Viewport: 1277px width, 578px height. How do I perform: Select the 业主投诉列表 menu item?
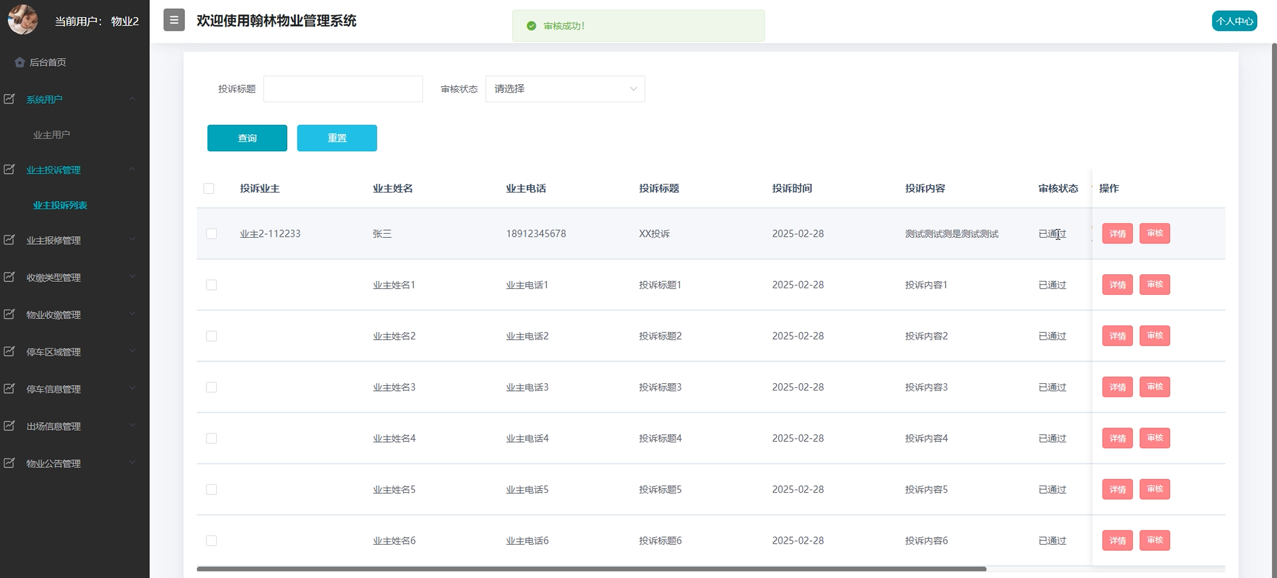point(60,205)
